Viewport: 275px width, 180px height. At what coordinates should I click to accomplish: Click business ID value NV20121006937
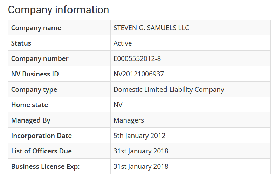(x=138, y=74)
